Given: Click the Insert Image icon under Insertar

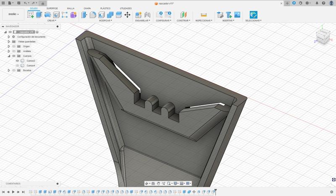Looking at the screenshot, I should pyautogui.click(x=237, y=15).
